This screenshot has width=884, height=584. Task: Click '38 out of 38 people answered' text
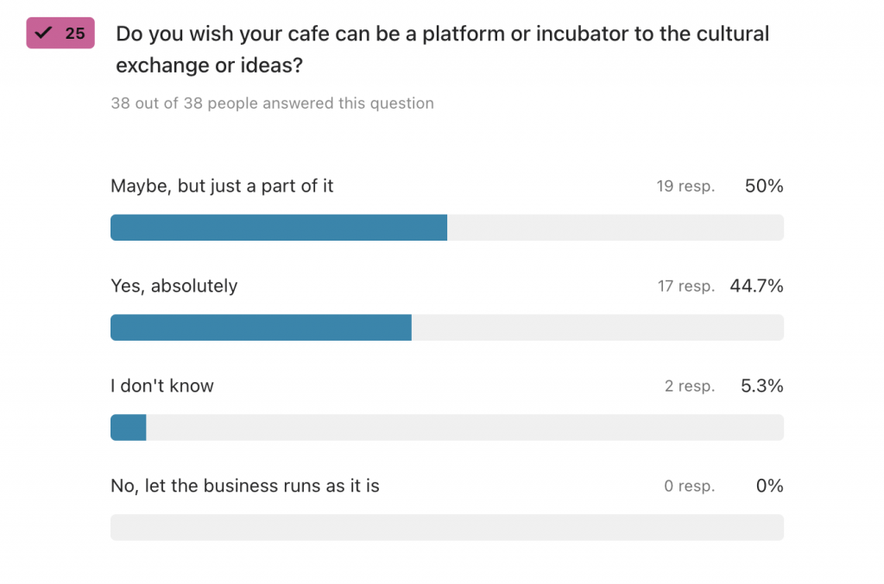click(272, 103)
